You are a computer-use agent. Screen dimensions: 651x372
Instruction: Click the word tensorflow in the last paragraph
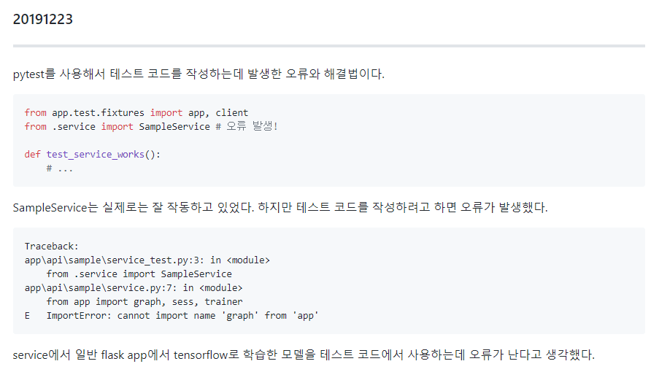tap(199, 356)
